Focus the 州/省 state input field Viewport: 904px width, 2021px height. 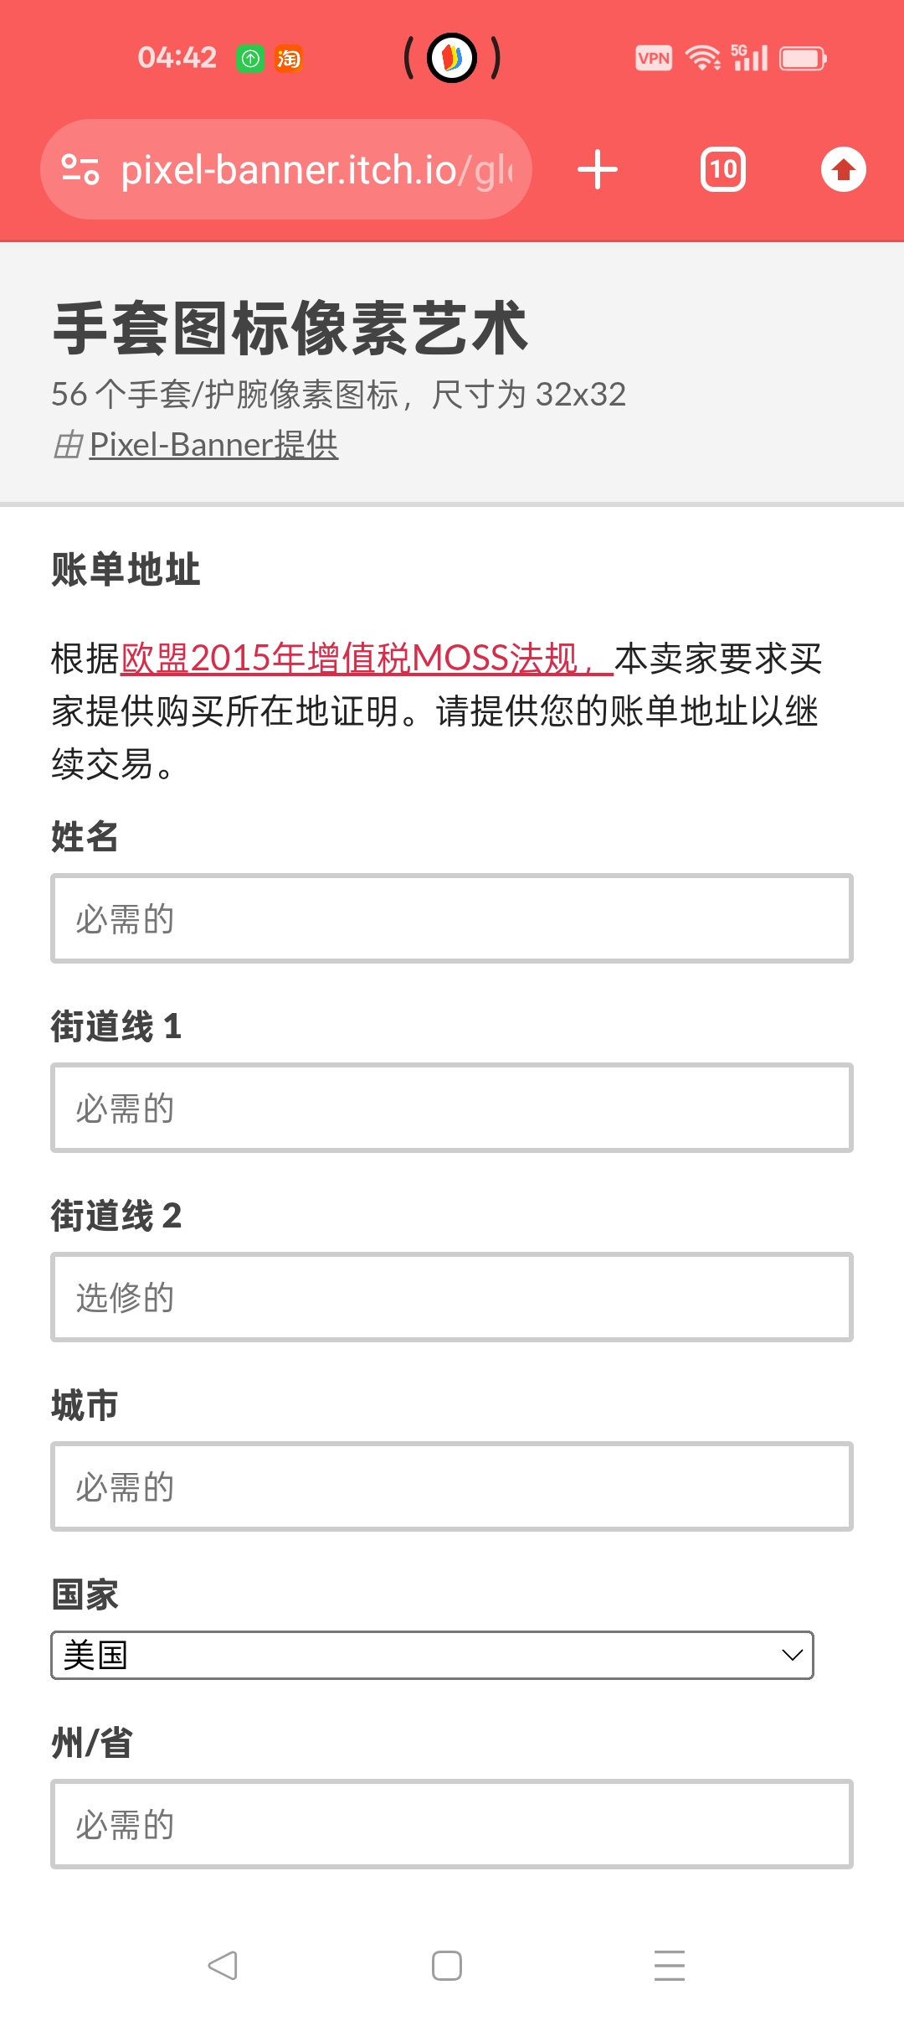[452, 1824]
